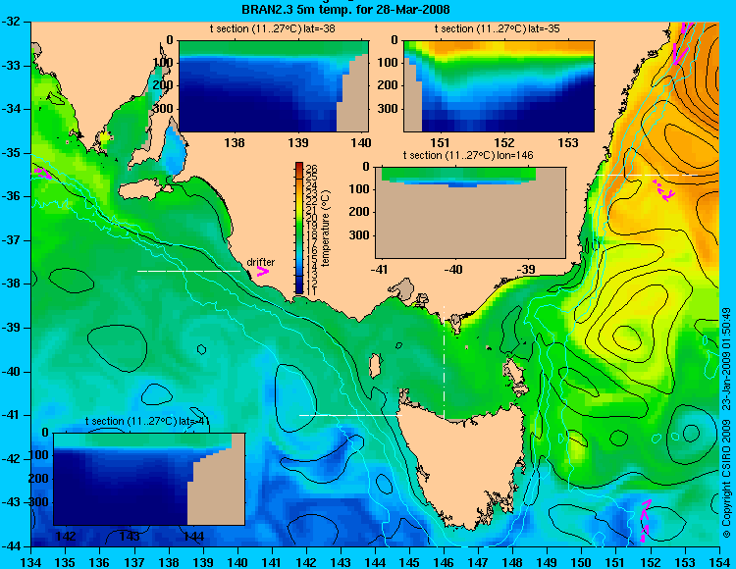
Task: Click the 'temperature (°C)' color bar label
Action: click(327, 229)
